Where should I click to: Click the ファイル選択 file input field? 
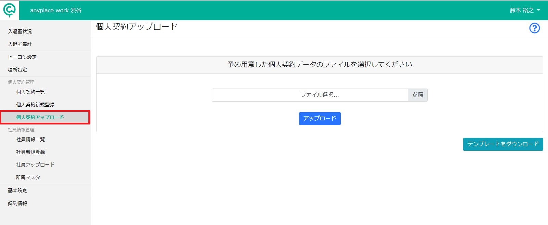pos(310,95)
